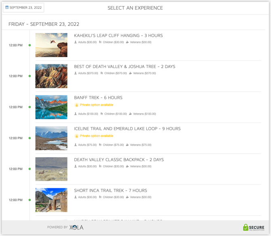Click Banff Trek private option lock icon
The image size is (271, 236).
click(76, 105)
